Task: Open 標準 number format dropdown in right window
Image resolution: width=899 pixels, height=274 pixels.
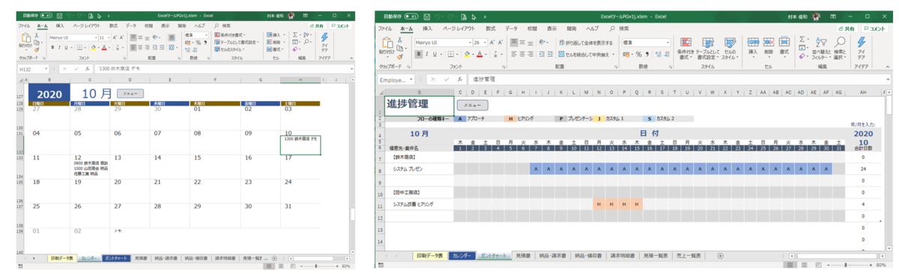Action: click(x=667, y=43)
